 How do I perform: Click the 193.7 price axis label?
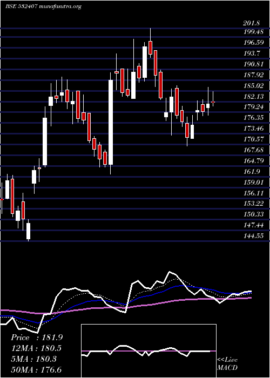(x=251, y=53)
